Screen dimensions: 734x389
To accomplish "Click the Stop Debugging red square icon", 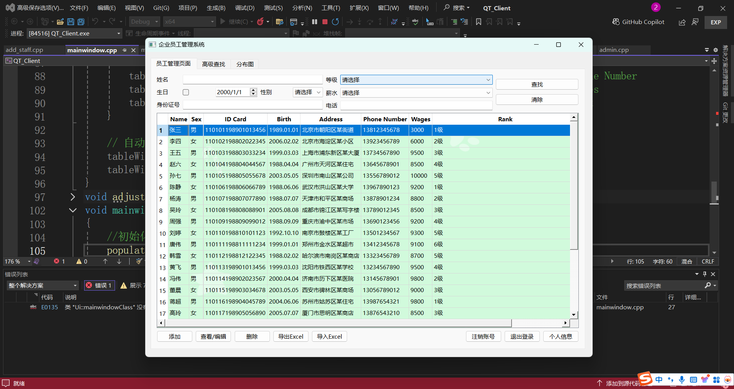I will [x=325, y=22].
